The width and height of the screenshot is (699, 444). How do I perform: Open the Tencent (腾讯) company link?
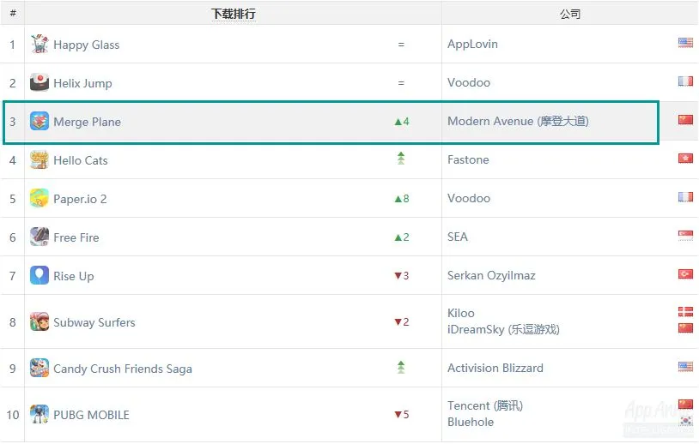(x=485, y=406)
